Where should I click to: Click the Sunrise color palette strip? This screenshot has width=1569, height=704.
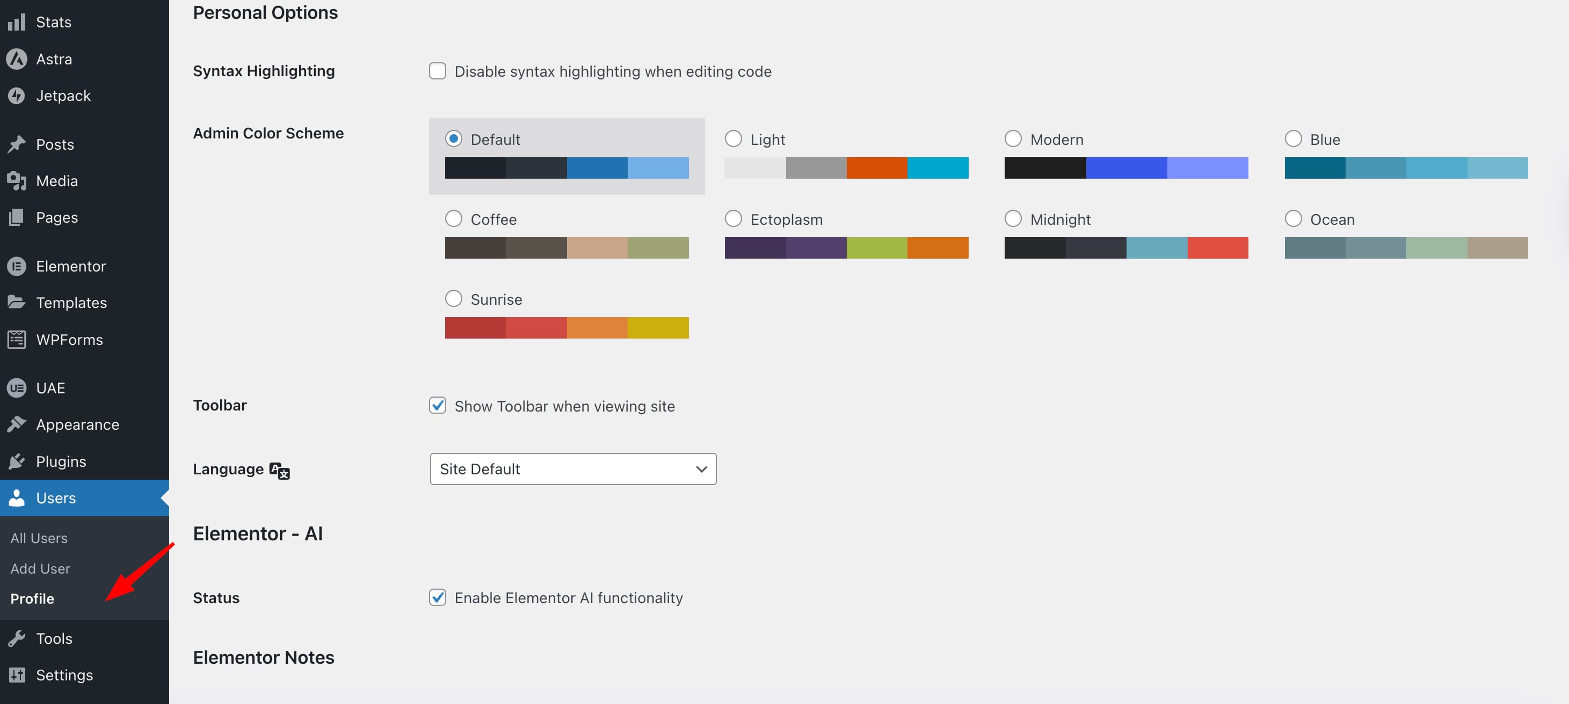[566, 327]
